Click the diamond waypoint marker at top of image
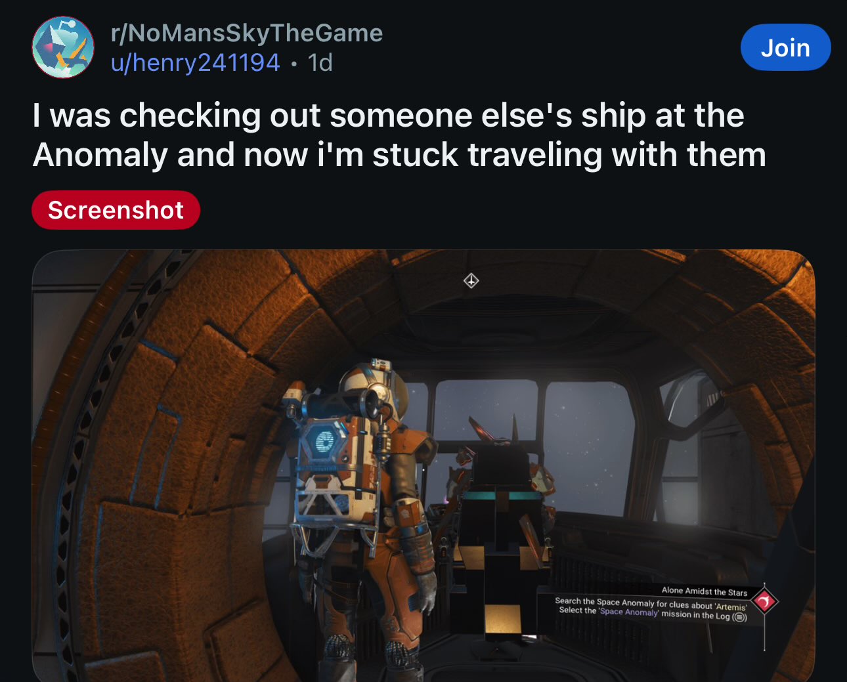The image size is (847, 682). pos(471,281)
